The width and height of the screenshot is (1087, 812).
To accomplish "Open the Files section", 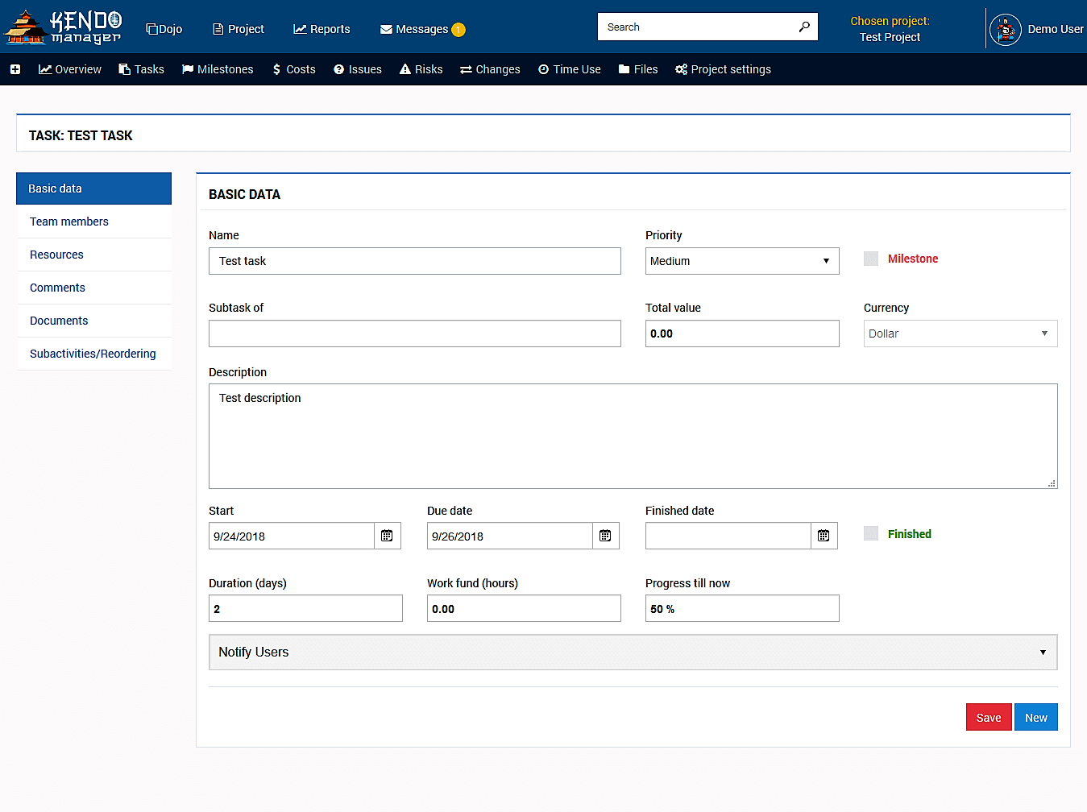I will 638,69.
